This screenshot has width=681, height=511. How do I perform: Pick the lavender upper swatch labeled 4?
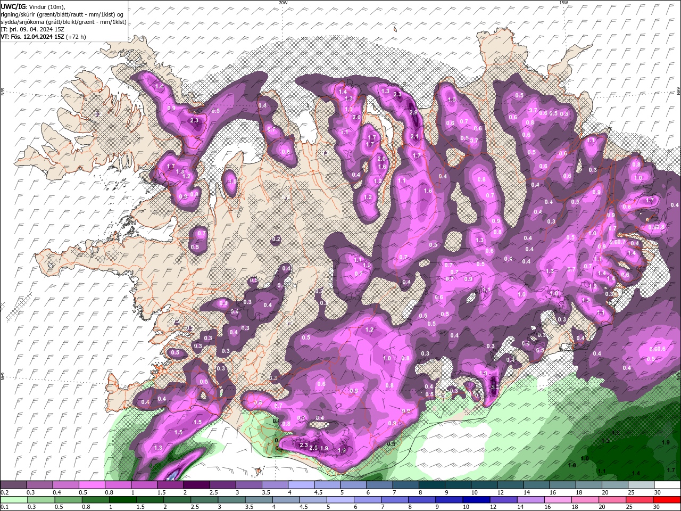coord(301,485)
